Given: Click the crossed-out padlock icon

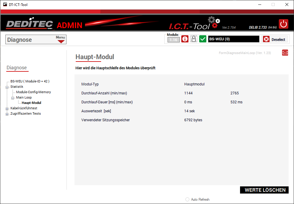Looking at the screenshot, I should pyautogui.click(x=194, y=39).
